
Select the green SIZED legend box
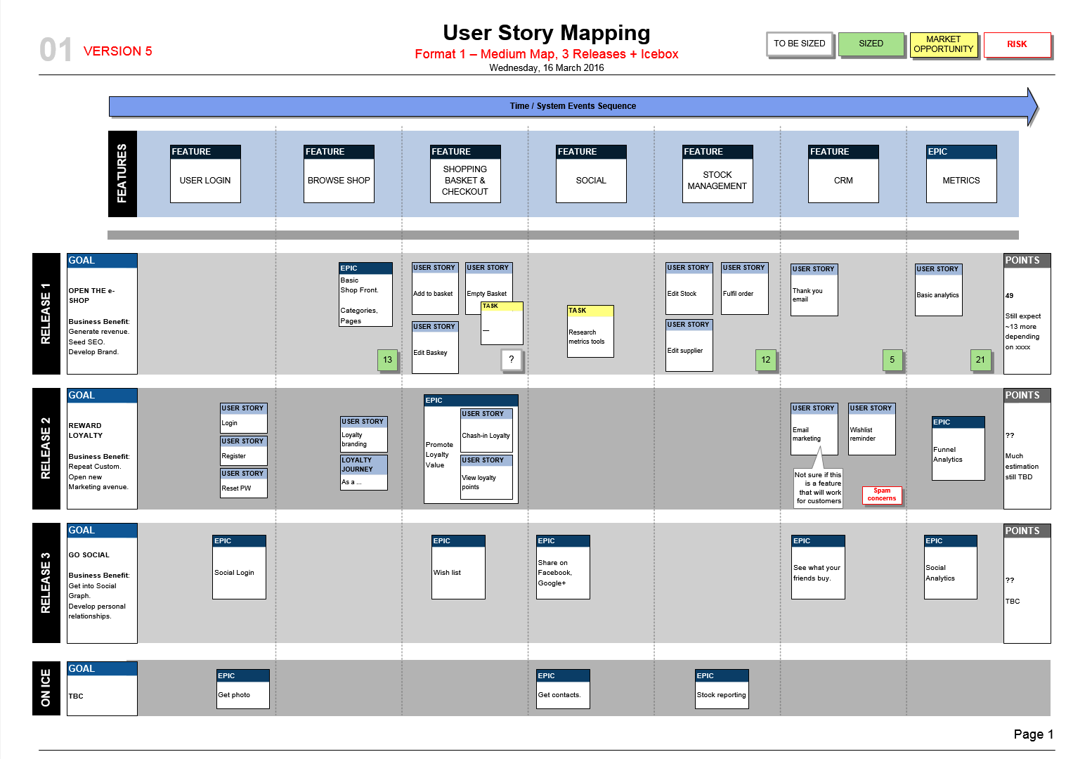(871, 44)
